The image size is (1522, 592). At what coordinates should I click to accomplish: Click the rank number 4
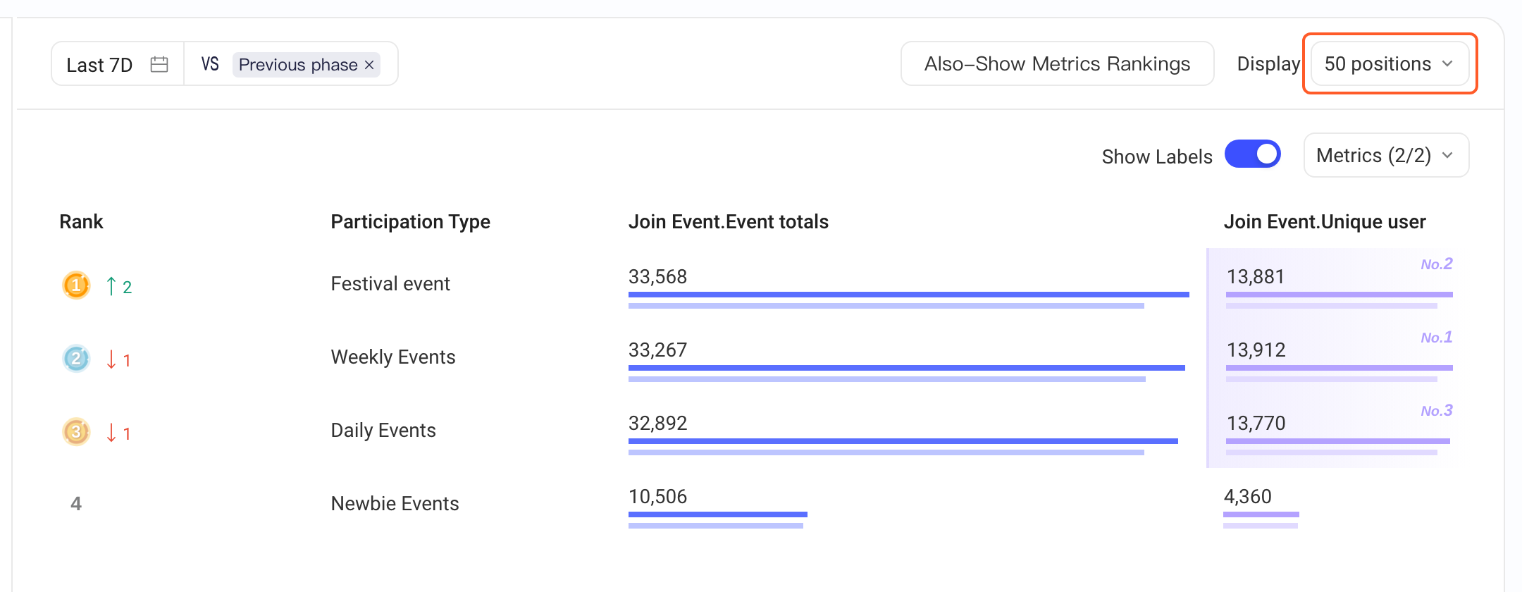76,503
